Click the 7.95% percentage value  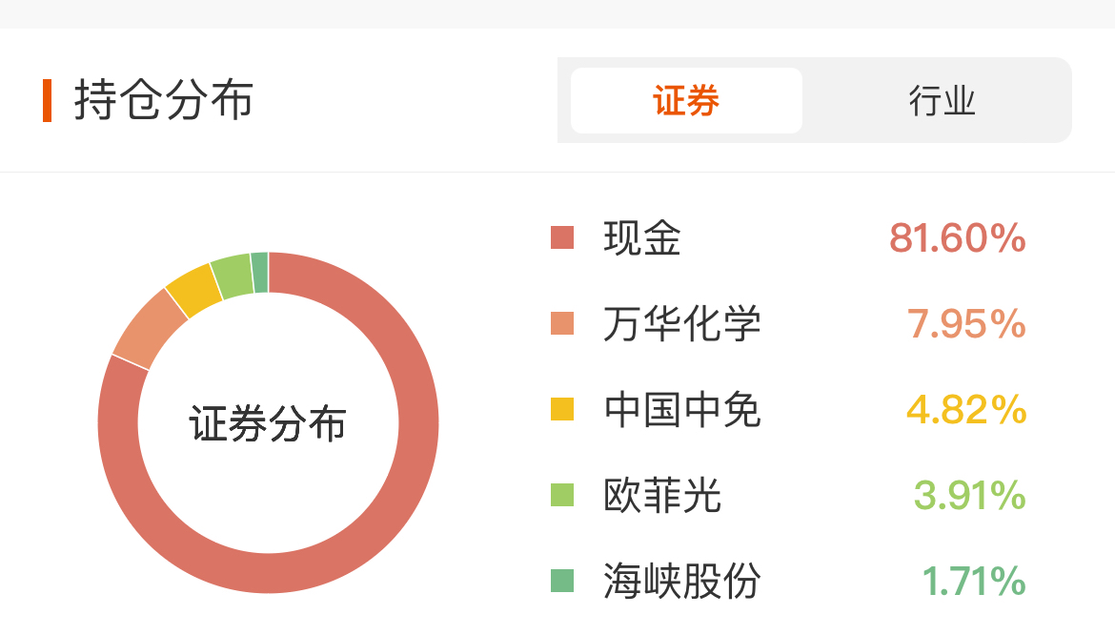pos(966,324)
